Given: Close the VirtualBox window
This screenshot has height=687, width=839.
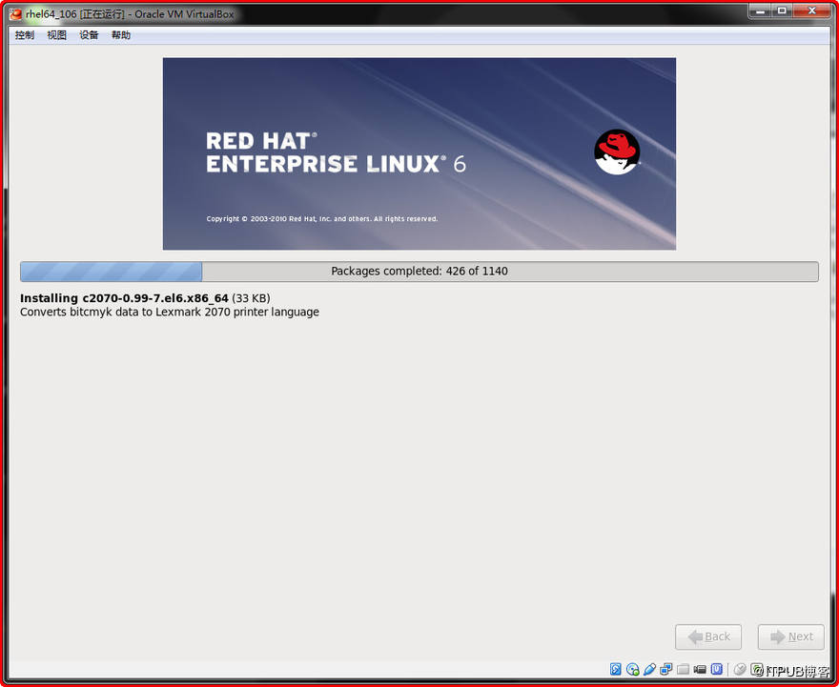Looking at the screenshot, I should [811, 11].
